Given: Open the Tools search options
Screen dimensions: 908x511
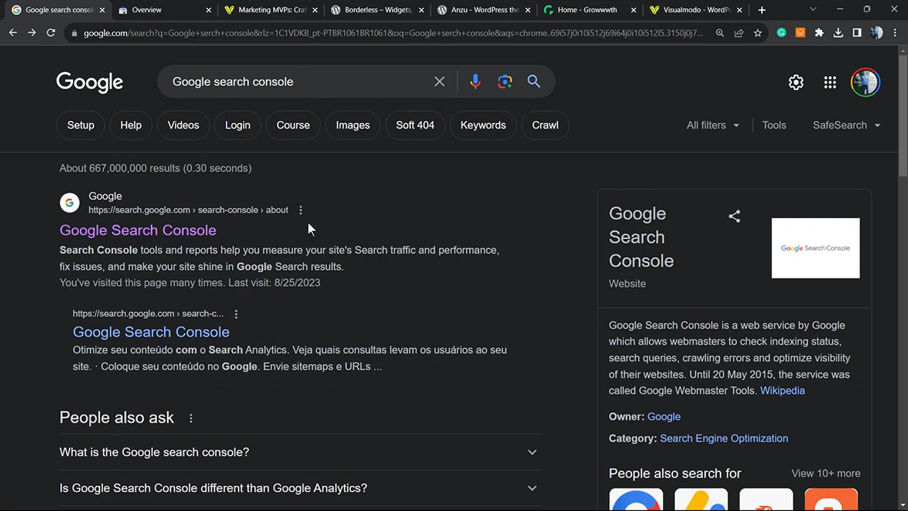Looking at the screenshot, I should pos(774,125).
